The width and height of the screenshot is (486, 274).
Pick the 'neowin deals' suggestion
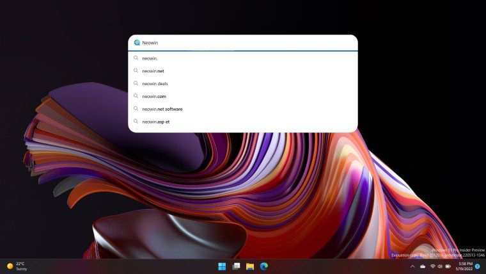click(155, 84)
